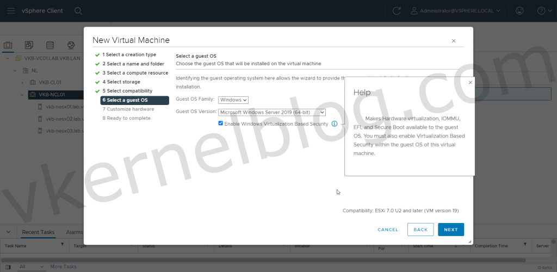557x272 pixels.
Task: Open the More Tasks link
Action: [63, 267]
